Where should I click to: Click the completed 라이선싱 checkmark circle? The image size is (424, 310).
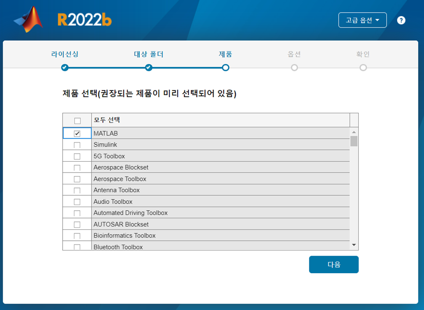[x=65, y=67]
